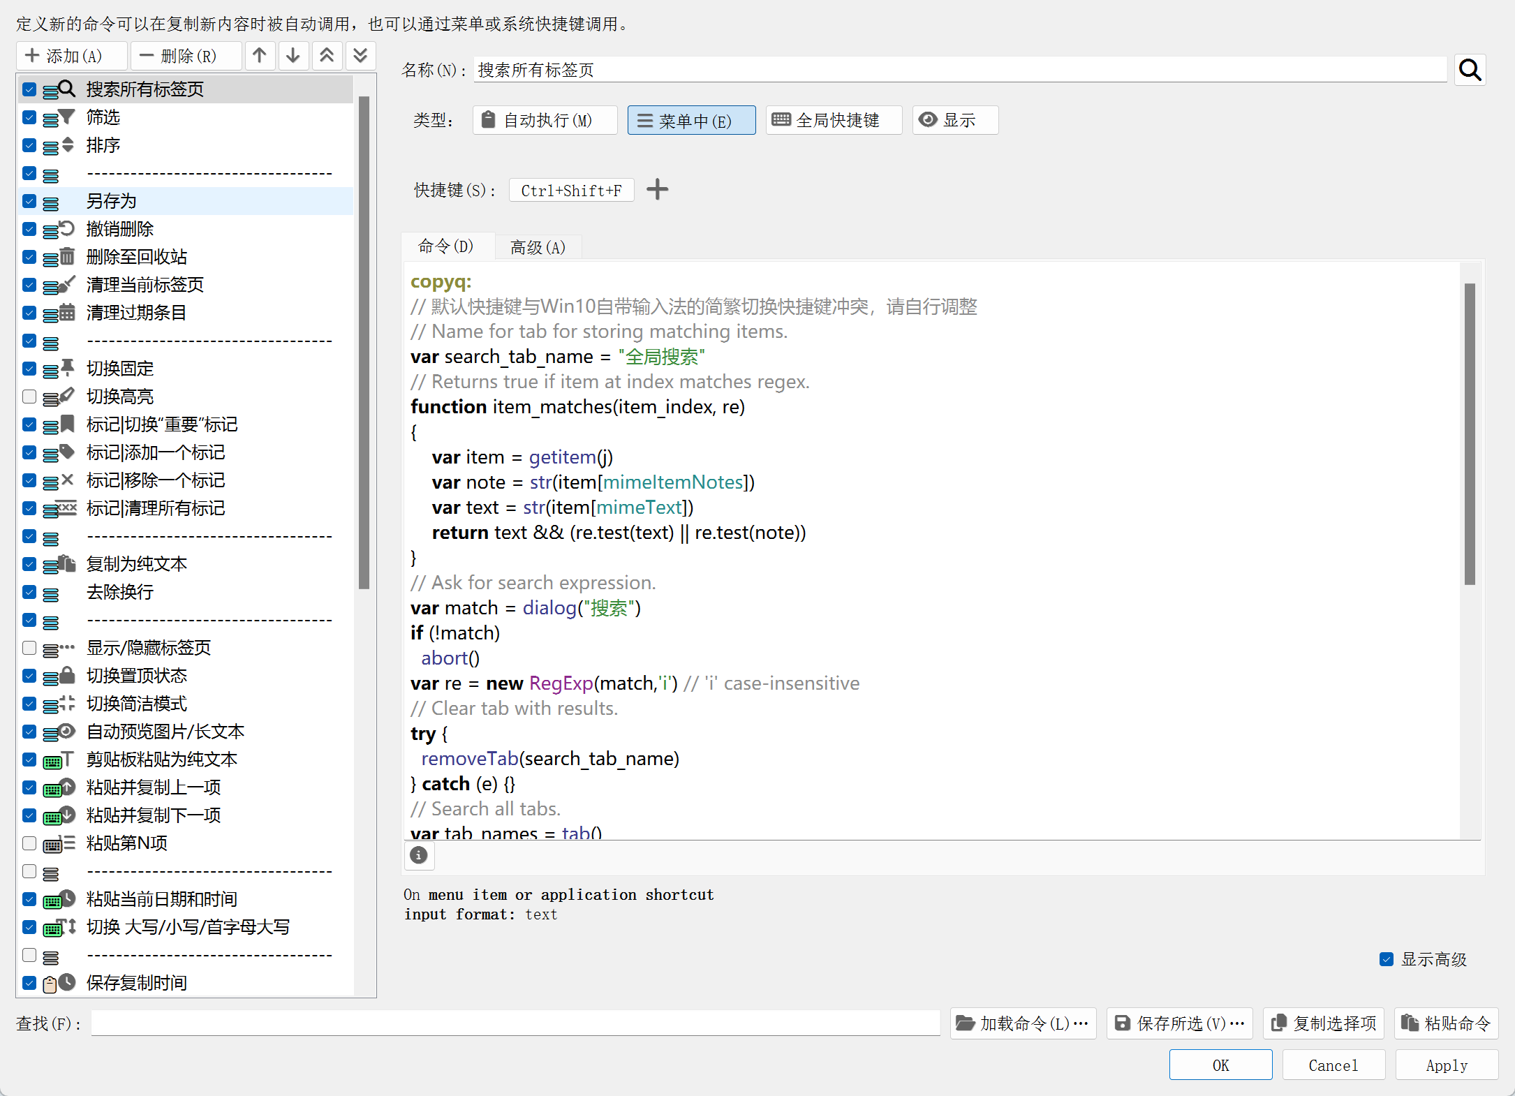
Task: Add another shortcut with plus icon
Action: [657, 190]
